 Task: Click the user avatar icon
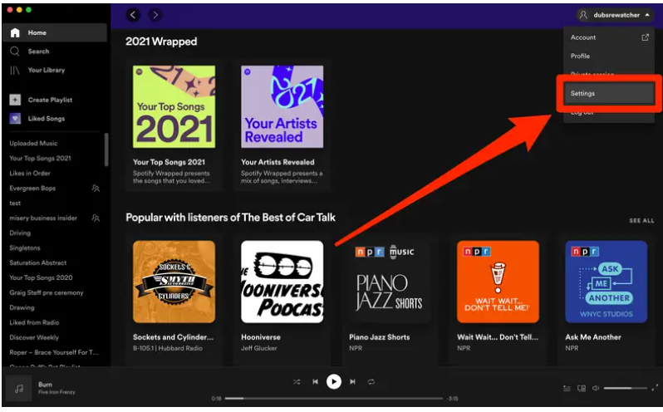tap(583, 15)
